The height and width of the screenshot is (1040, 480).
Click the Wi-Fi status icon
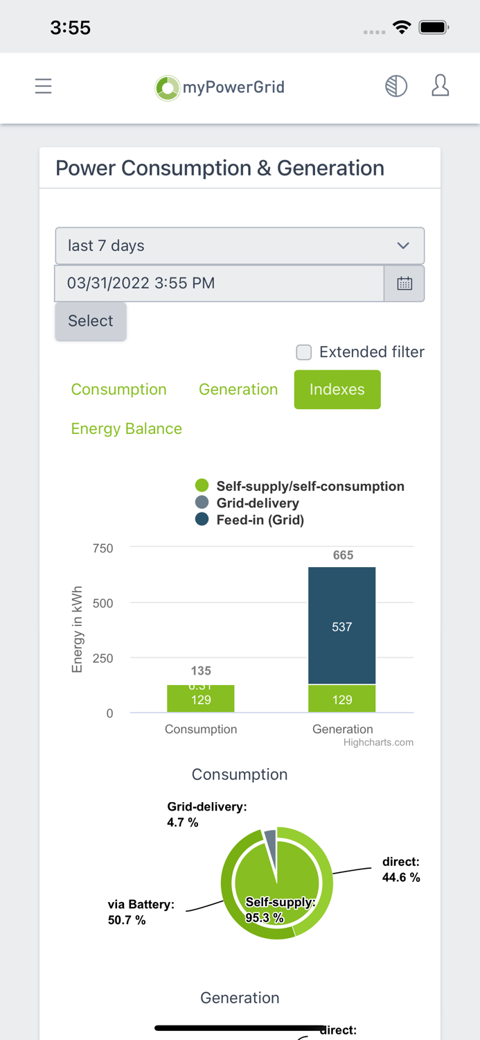tap(402, 27)
